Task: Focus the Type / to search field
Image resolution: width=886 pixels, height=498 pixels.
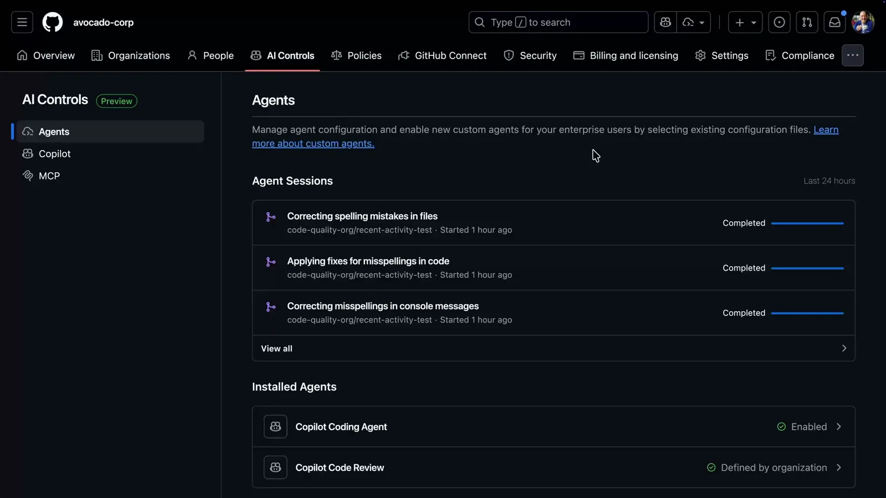Action: pos(558,22)
